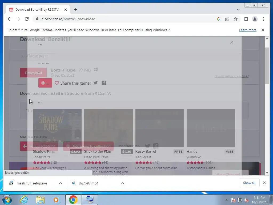This screenshot has height=205, width=273.
Task: Open the Chrome profile avatar icon
Action: click(x=255, y=19)
